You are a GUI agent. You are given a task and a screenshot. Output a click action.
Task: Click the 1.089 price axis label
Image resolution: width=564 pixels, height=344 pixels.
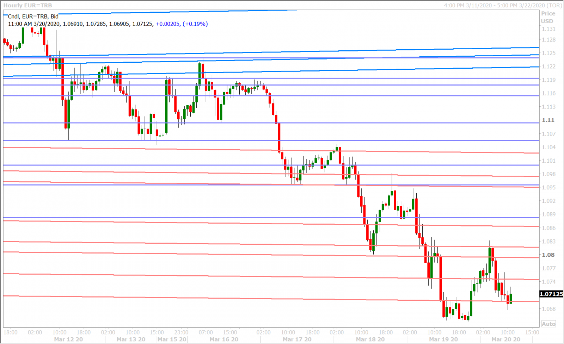click(x=549, y=214)
